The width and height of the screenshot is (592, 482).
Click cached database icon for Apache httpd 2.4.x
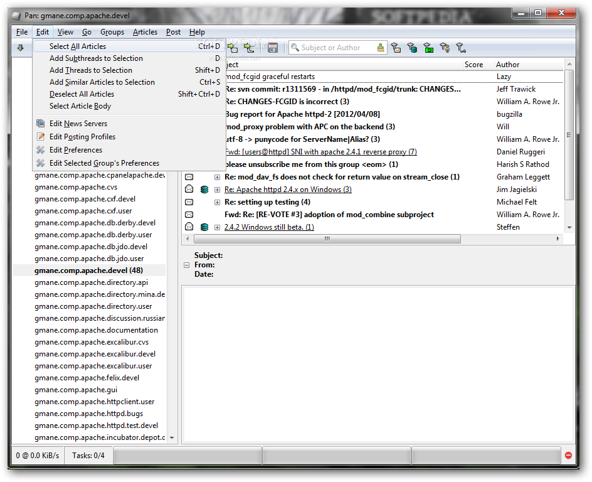204,190
